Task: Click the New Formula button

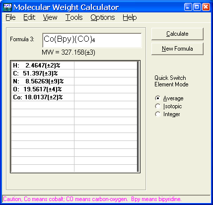Action: coord(177,49)
